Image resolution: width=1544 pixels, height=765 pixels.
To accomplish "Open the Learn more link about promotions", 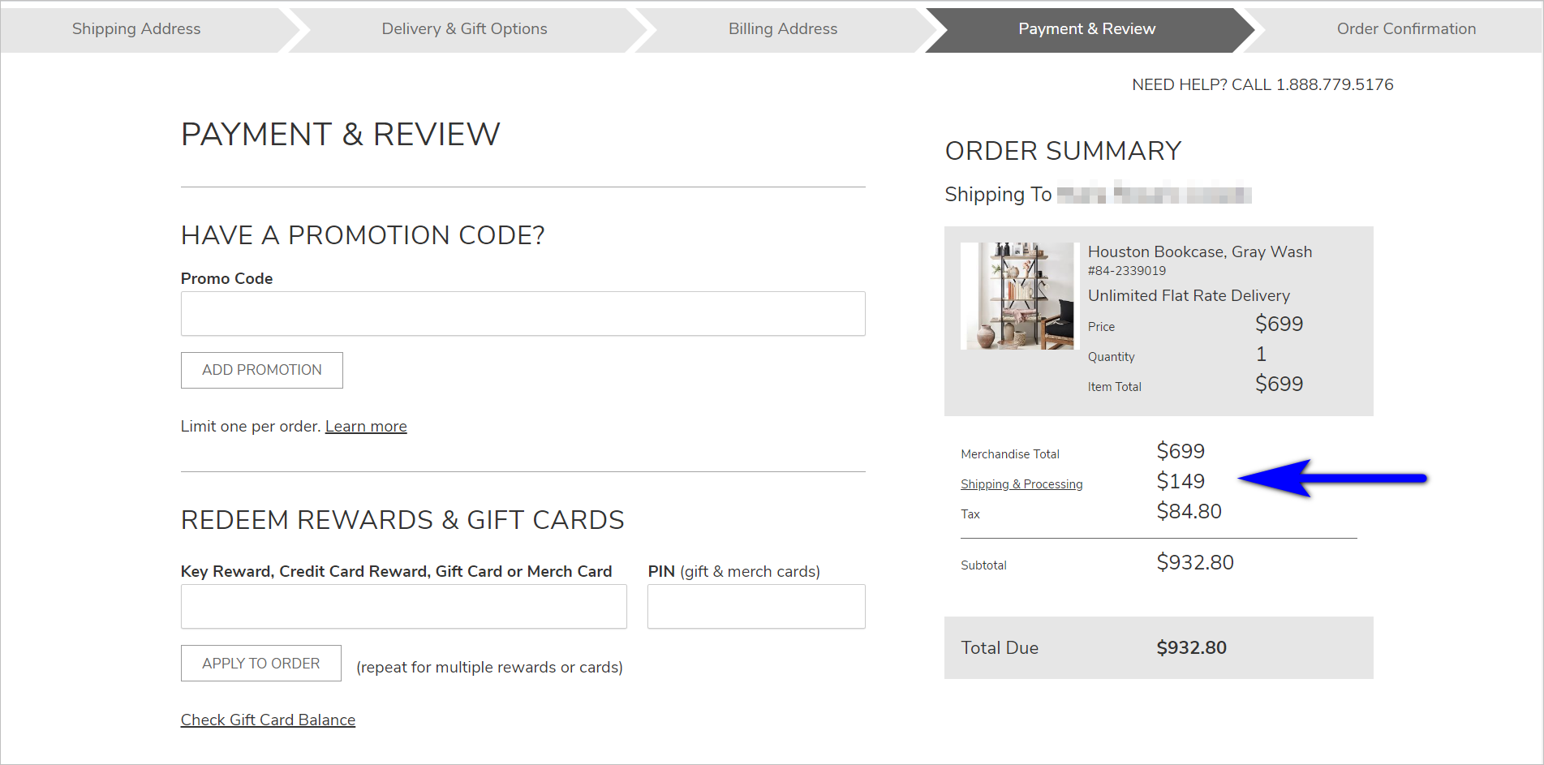I will (x=365, y=425).
